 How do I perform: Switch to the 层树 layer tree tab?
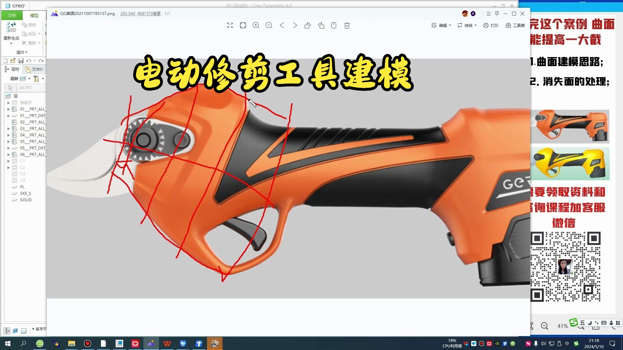[12, 69]
